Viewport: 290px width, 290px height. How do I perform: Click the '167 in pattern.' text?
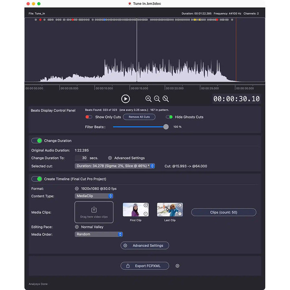(x=159, y=110)
